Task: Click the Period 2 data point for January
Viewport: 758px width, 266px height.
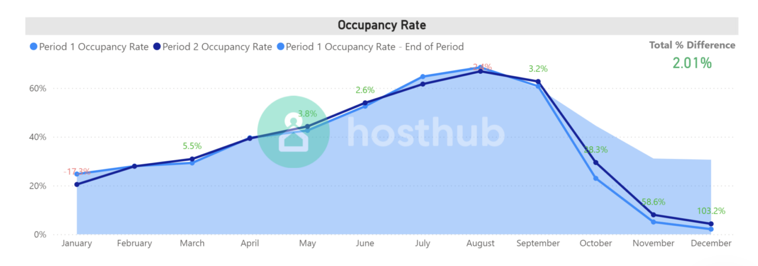Action: 76,184
